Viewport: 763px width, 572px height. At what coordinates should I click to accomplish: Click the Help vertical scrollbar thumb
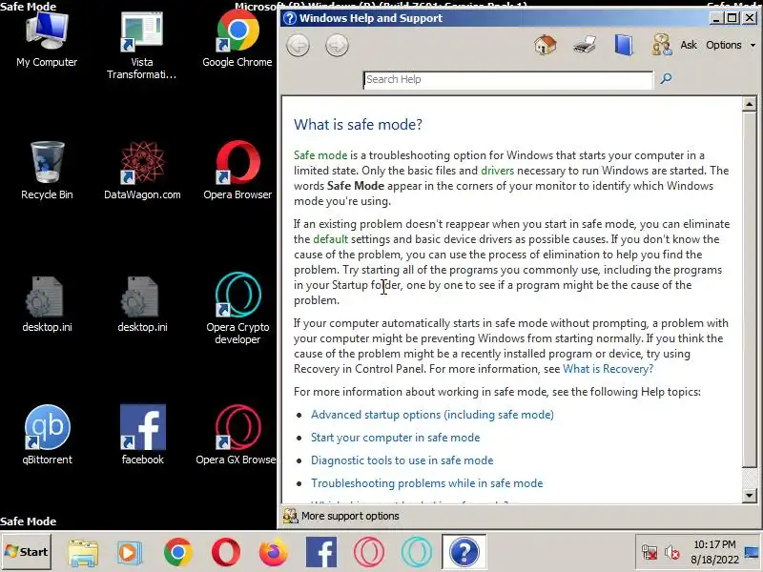pyautogui.click(x=750, y=291)
